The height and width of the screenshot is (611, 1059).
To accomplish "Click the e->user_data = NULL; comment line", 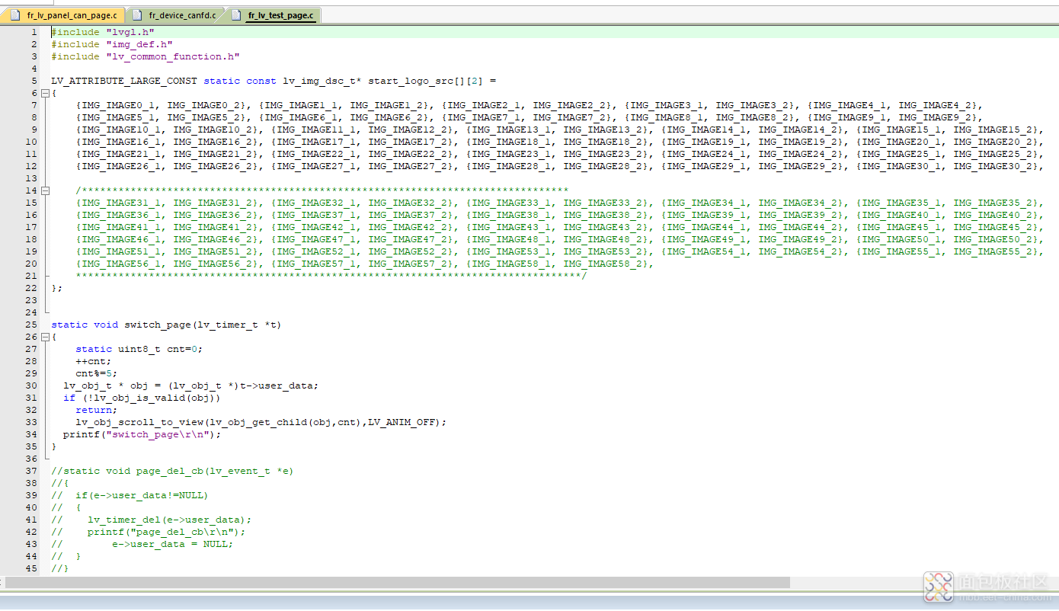I will (142, 544).
